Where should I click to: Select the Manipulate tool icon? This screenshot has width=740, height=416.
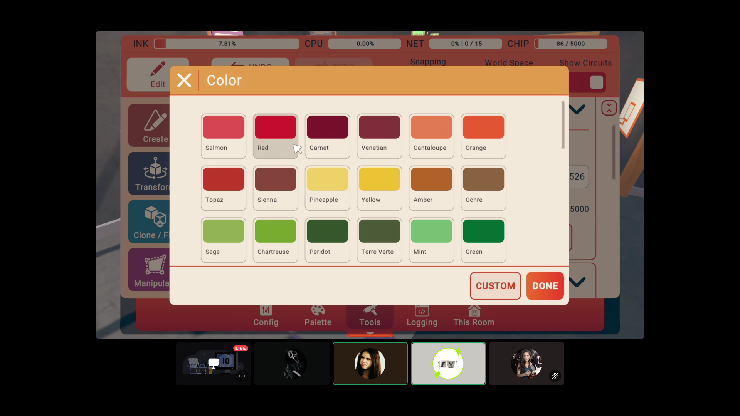pyautogui.click(x=155, y=265)
